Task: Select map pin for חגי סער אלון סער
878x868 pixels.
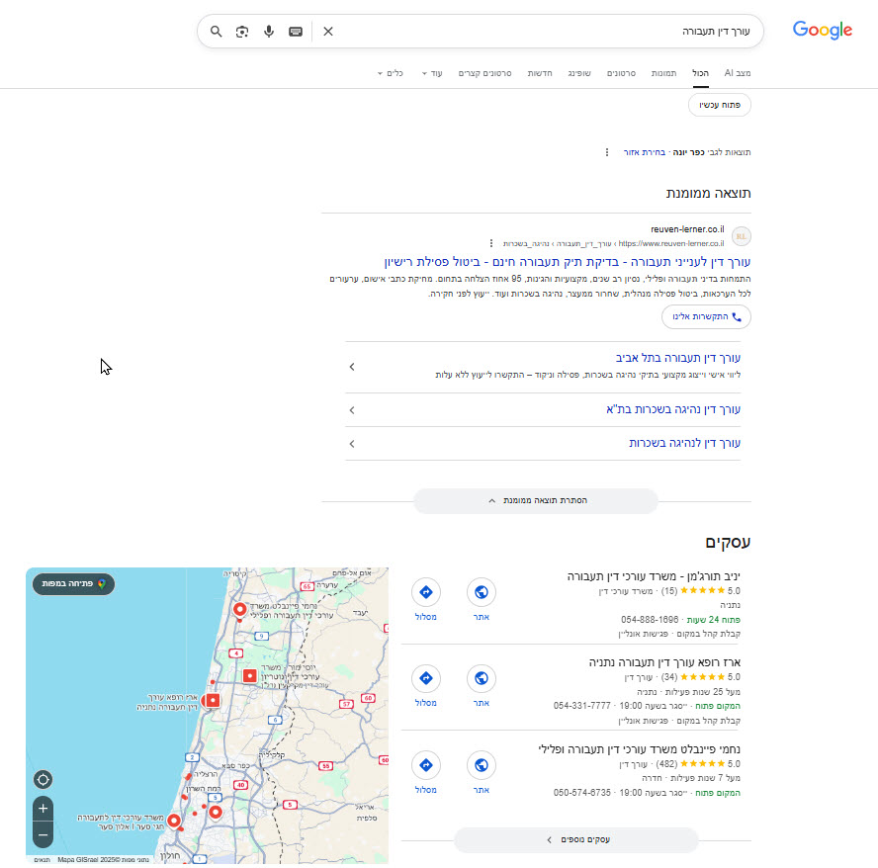Action: (x=174, y=821)
